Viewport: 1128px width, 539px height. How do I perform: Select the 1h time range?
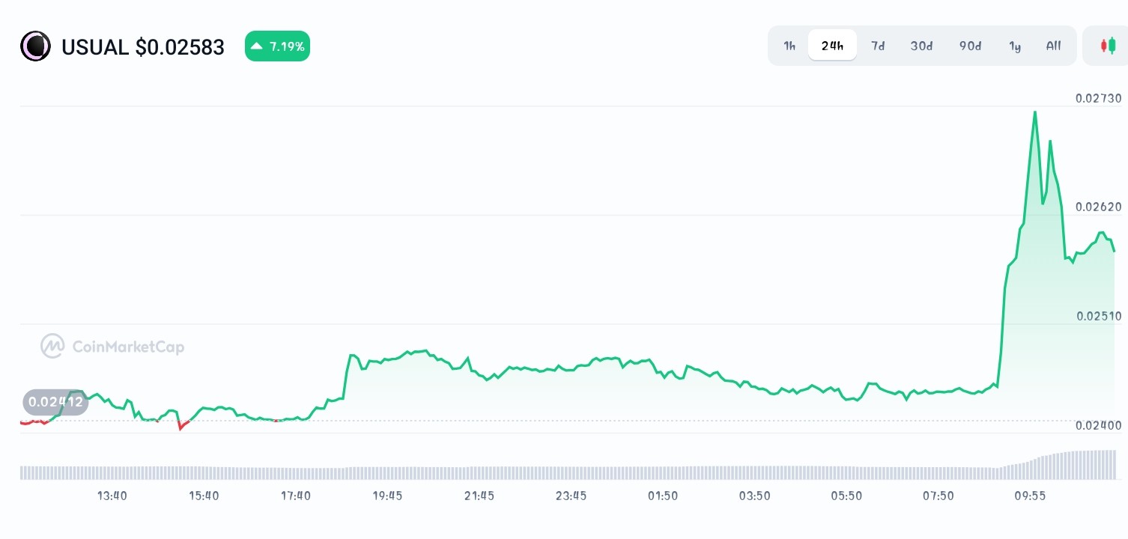coord(789,46)
